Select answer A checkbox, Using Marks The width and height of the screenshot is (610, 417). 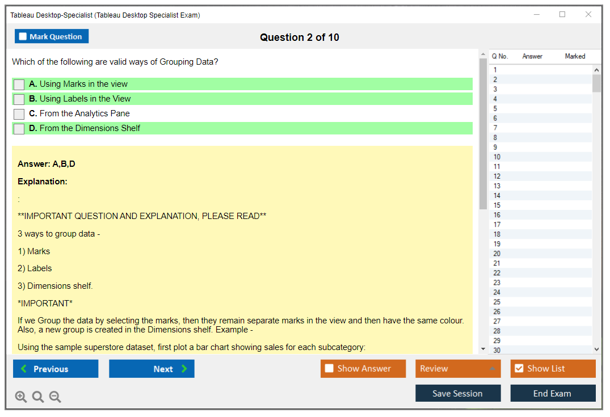[19, 85]
